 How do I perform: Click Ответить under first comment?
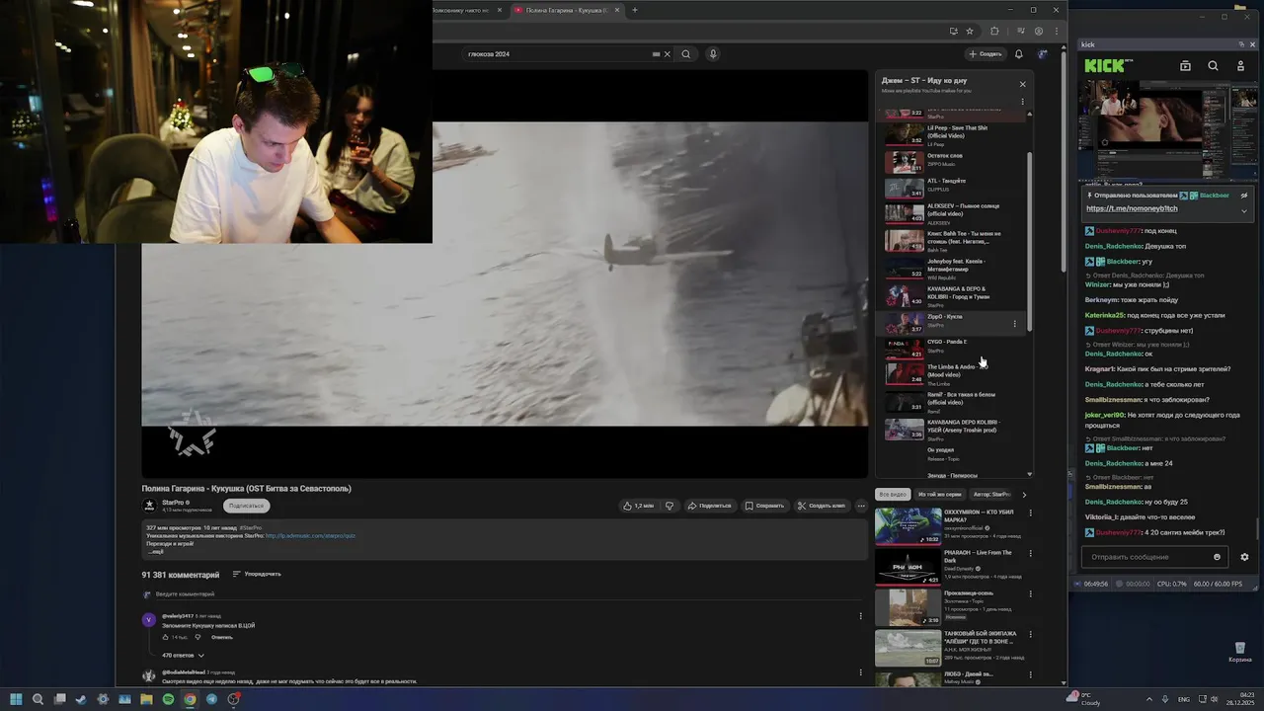[x=222, y=637]
